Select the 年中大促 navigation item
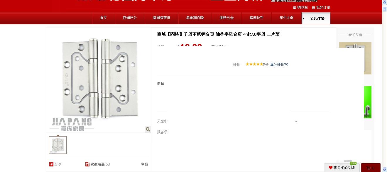Image resolution: width=387 pixels, height=172 pixels. 286,18
